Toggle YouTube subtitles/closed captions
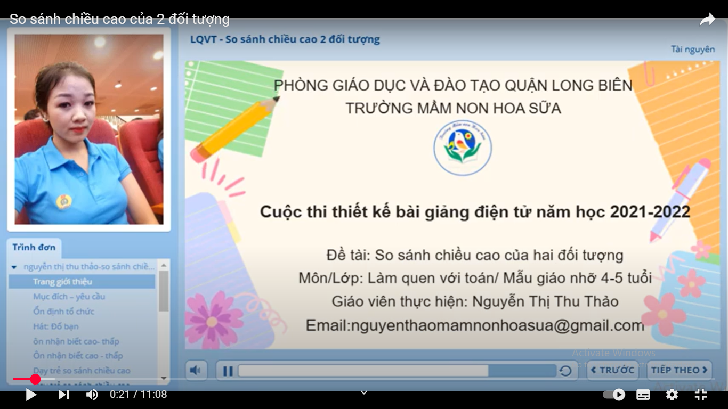Viewport: 728px width, 409px height. coord(643,395)
